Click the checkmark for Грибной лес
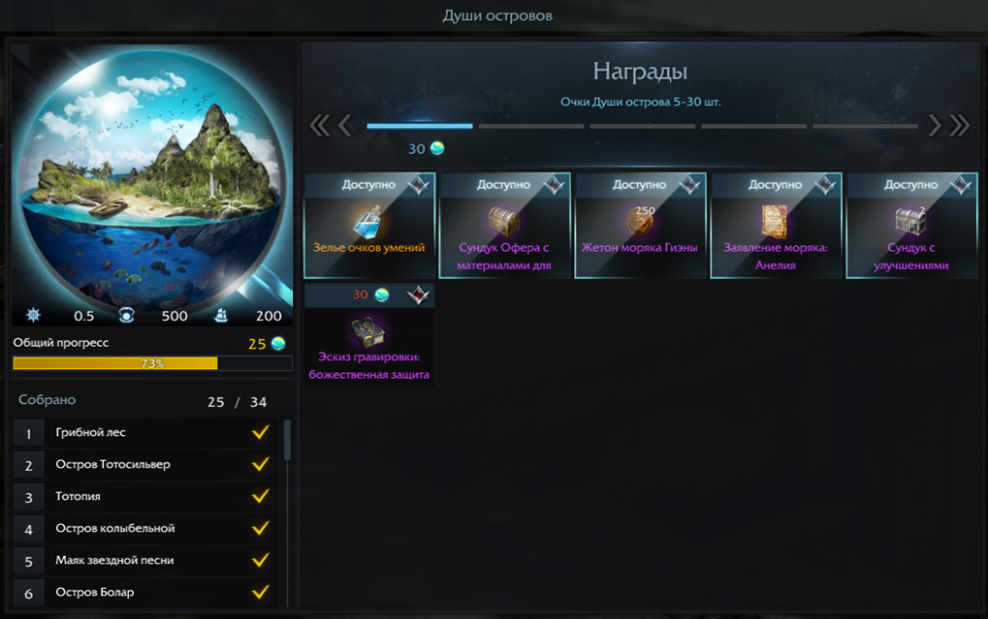The width and height of the screenshot is (988, 619). click(260, 432)
